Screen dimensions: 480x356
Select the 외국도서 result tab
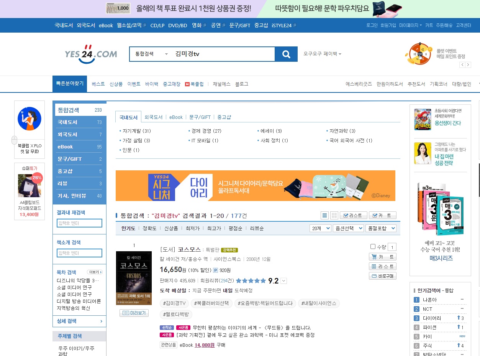(154, 117)
